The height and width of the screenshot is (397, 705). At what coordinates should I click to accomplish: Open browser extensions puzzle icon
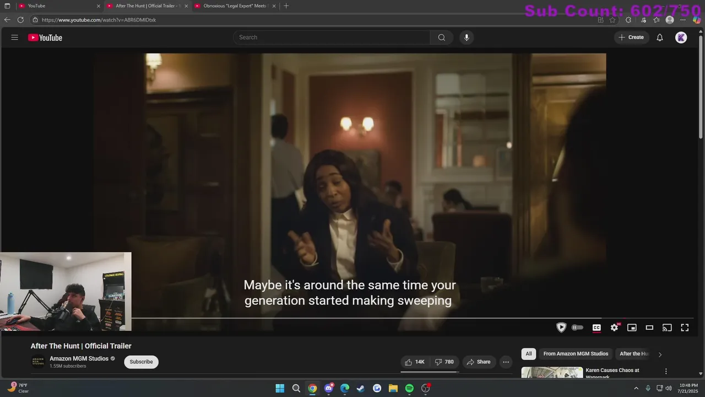(628, 20)
